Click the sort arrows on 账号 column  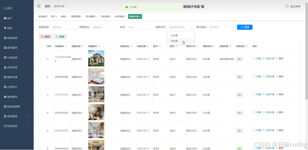coord(160,46)
